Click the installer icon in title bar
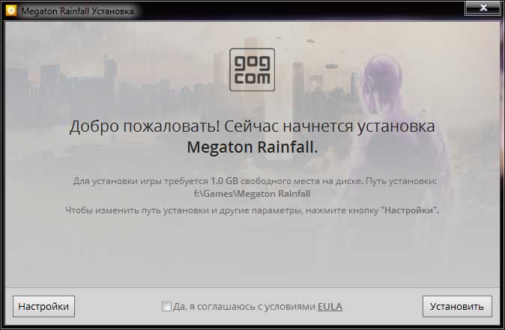The height and width of the screenshot is (330, 505). click(x=11, y=10)
